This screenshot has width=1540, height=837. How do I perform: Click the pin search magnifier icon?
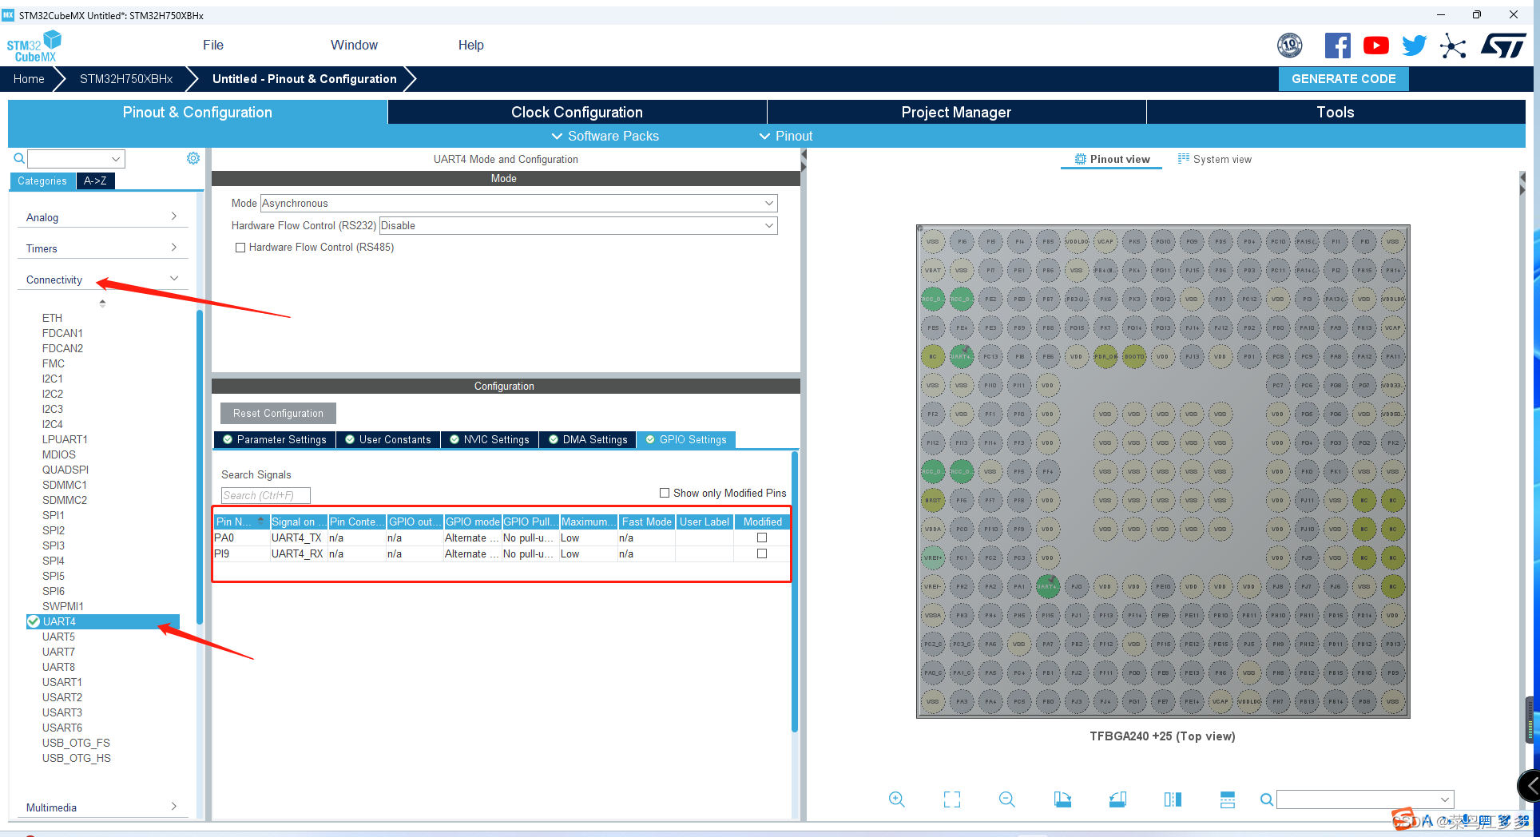pos(1266,799)
